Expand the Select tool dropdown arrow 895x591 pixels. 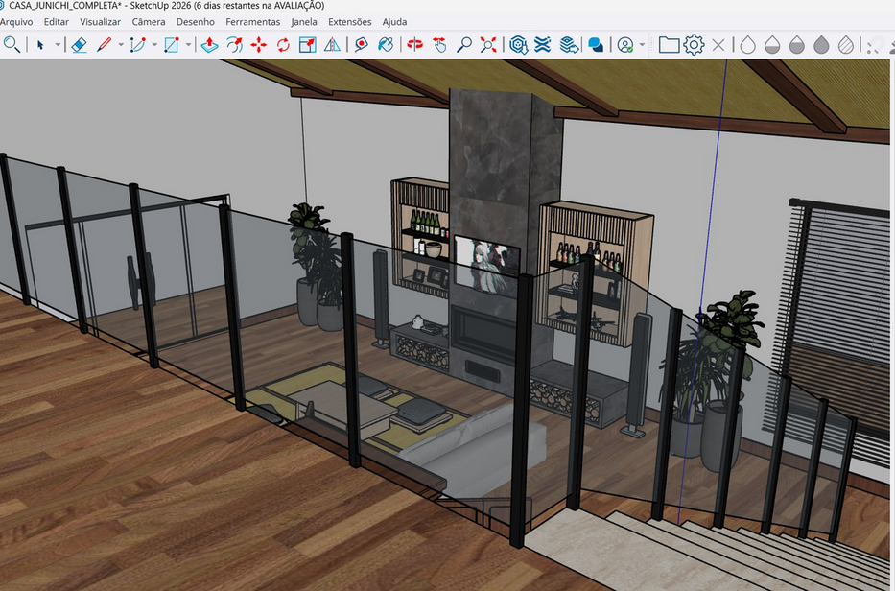[58, 45]
